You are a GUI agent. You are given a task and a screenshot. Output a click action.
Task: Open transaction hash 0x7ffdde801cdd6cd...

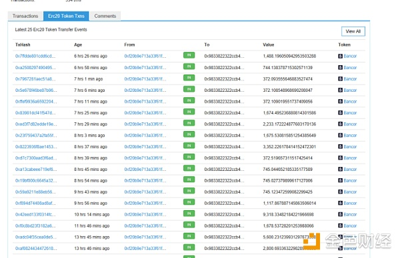(35, 56)
